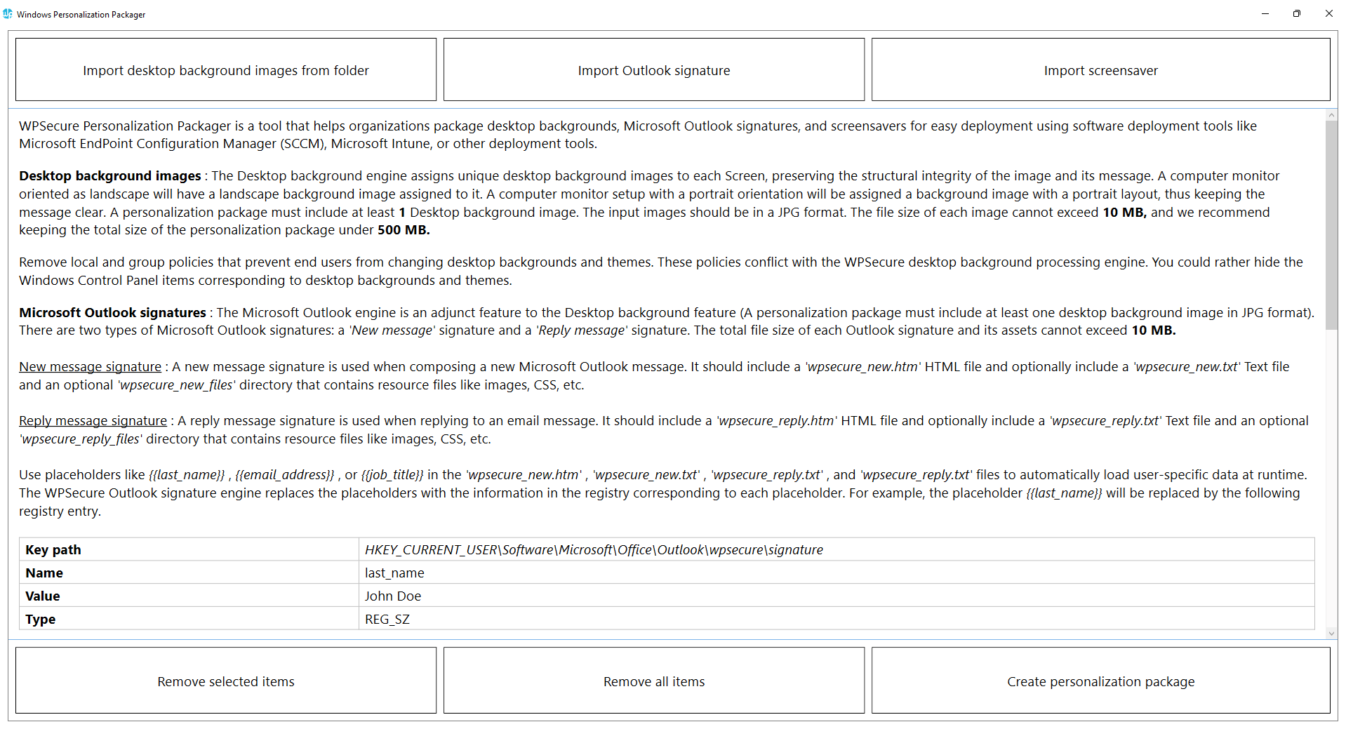Click the 'wpsecure_reply_files' directory name text
The width and height of the screenshot is (1346, 729).
pos(81,439)
